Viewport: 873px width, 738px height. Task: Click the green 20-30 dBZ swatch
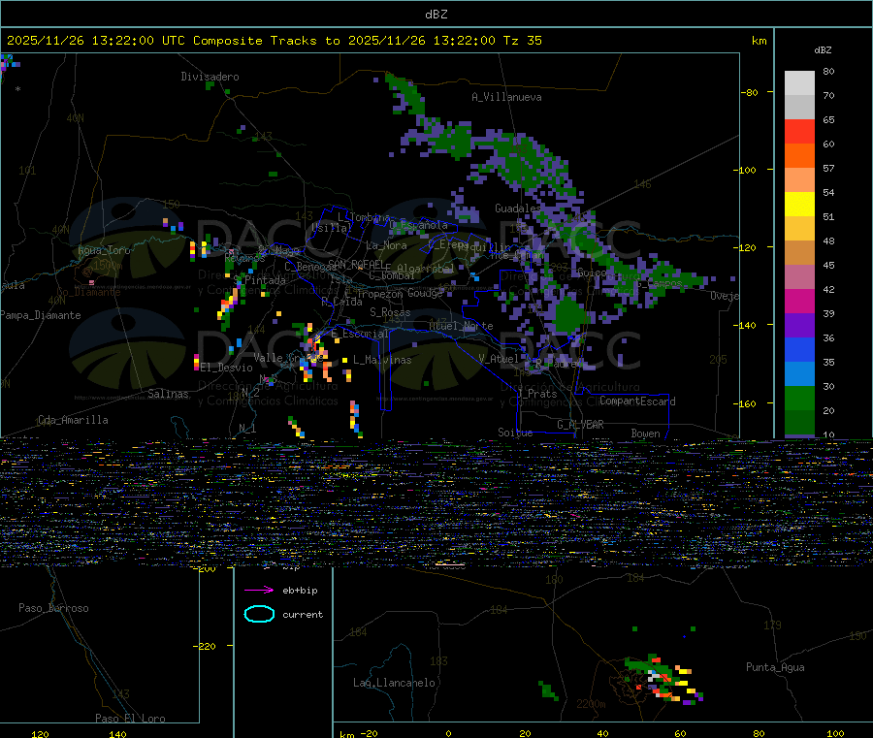click(x=799, y=399)
